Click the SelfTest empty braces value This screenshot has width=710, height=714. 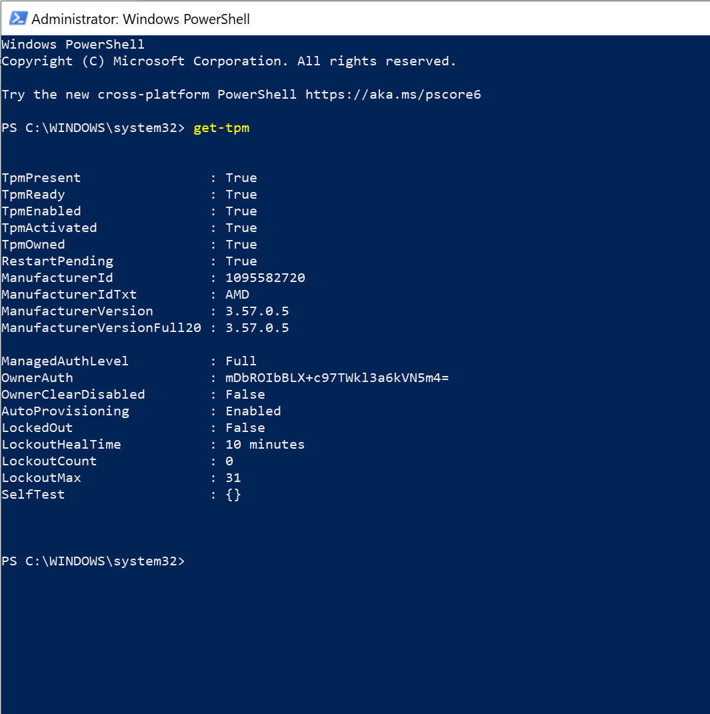point(233,495)
